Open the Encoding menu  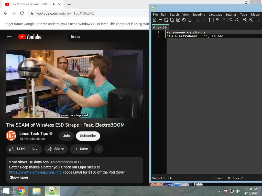tap(199, 15)
